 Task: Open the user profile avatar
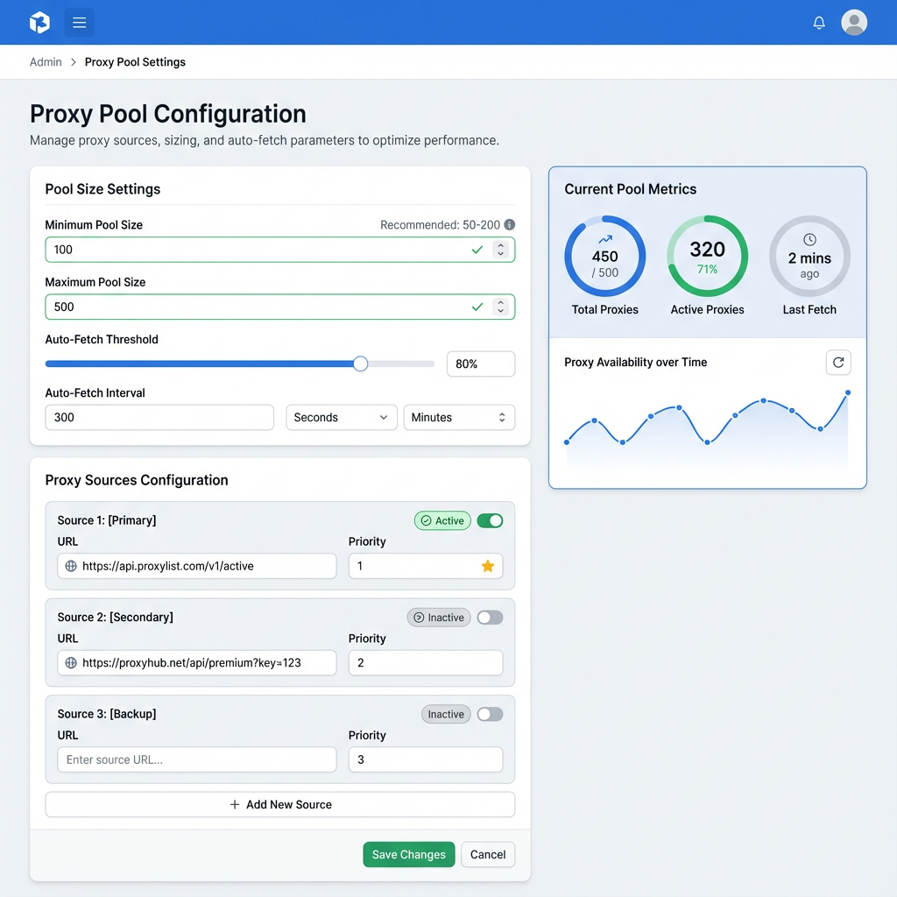[x=854, y=23]
